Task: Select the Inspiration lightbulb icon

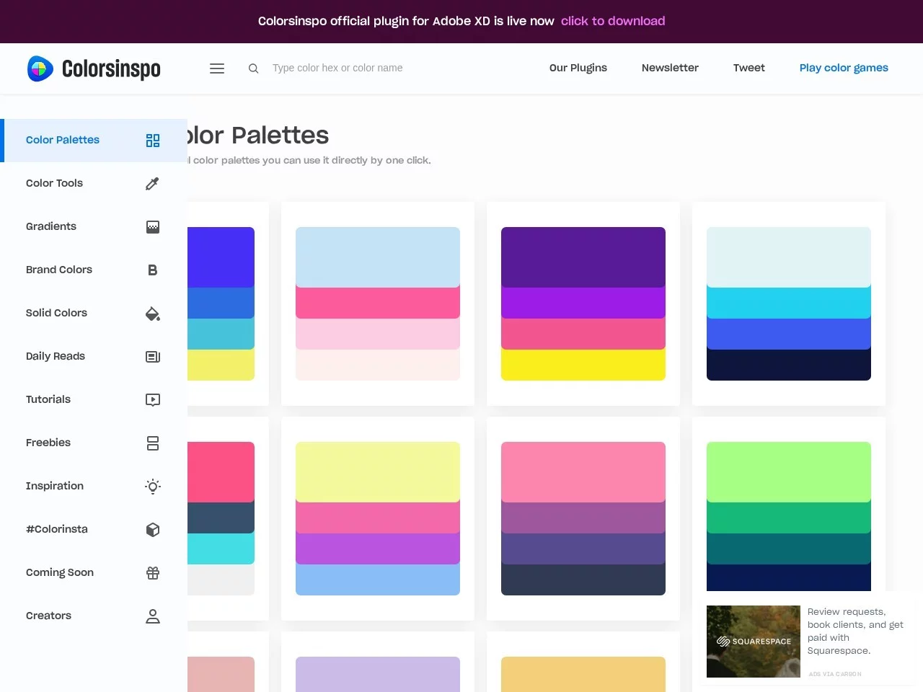Action: (x=152, y=486)
